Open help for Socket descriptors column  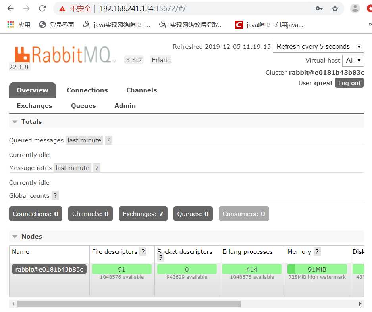[x=161, y=257]
